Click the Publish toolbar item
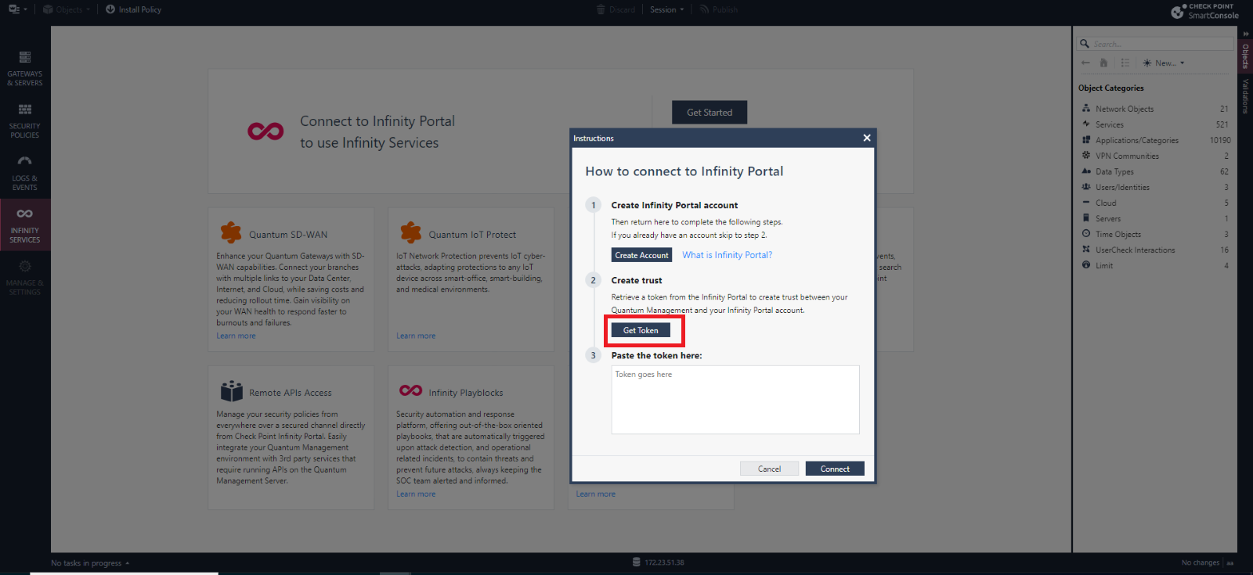This screenshot has width=1253, height=575. tap(719, 9)
